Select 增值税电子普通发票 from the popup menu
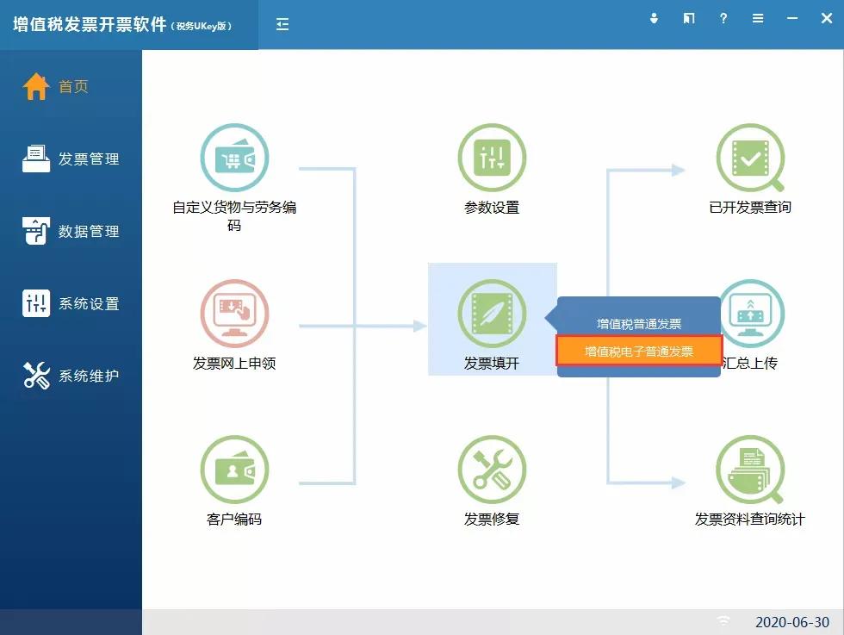The height and width of the screenshot is (635, 844). 638,352
